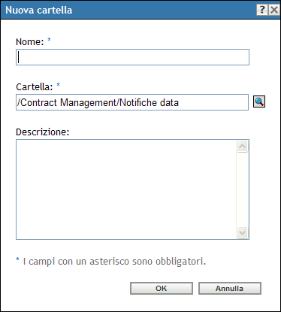
Task: Click the Nome label
Action: click(x=30, y=41)
